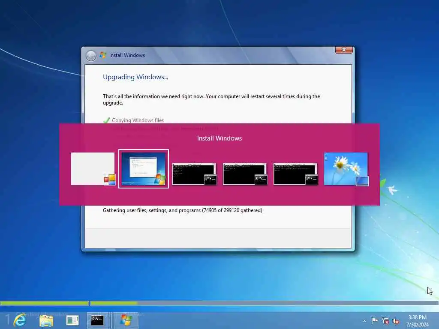
Task: Click the Windows flag icon in title bar
Action: (103, 55)
